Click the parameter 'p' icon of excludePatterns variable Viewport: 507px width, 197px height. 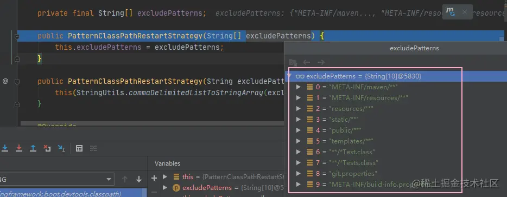(x=176, y=188)
